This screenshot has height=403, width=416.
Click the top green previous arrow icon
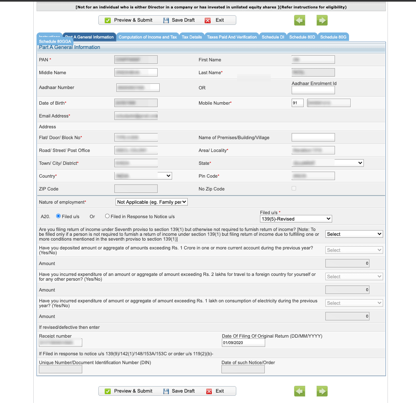tap(300, 20)
